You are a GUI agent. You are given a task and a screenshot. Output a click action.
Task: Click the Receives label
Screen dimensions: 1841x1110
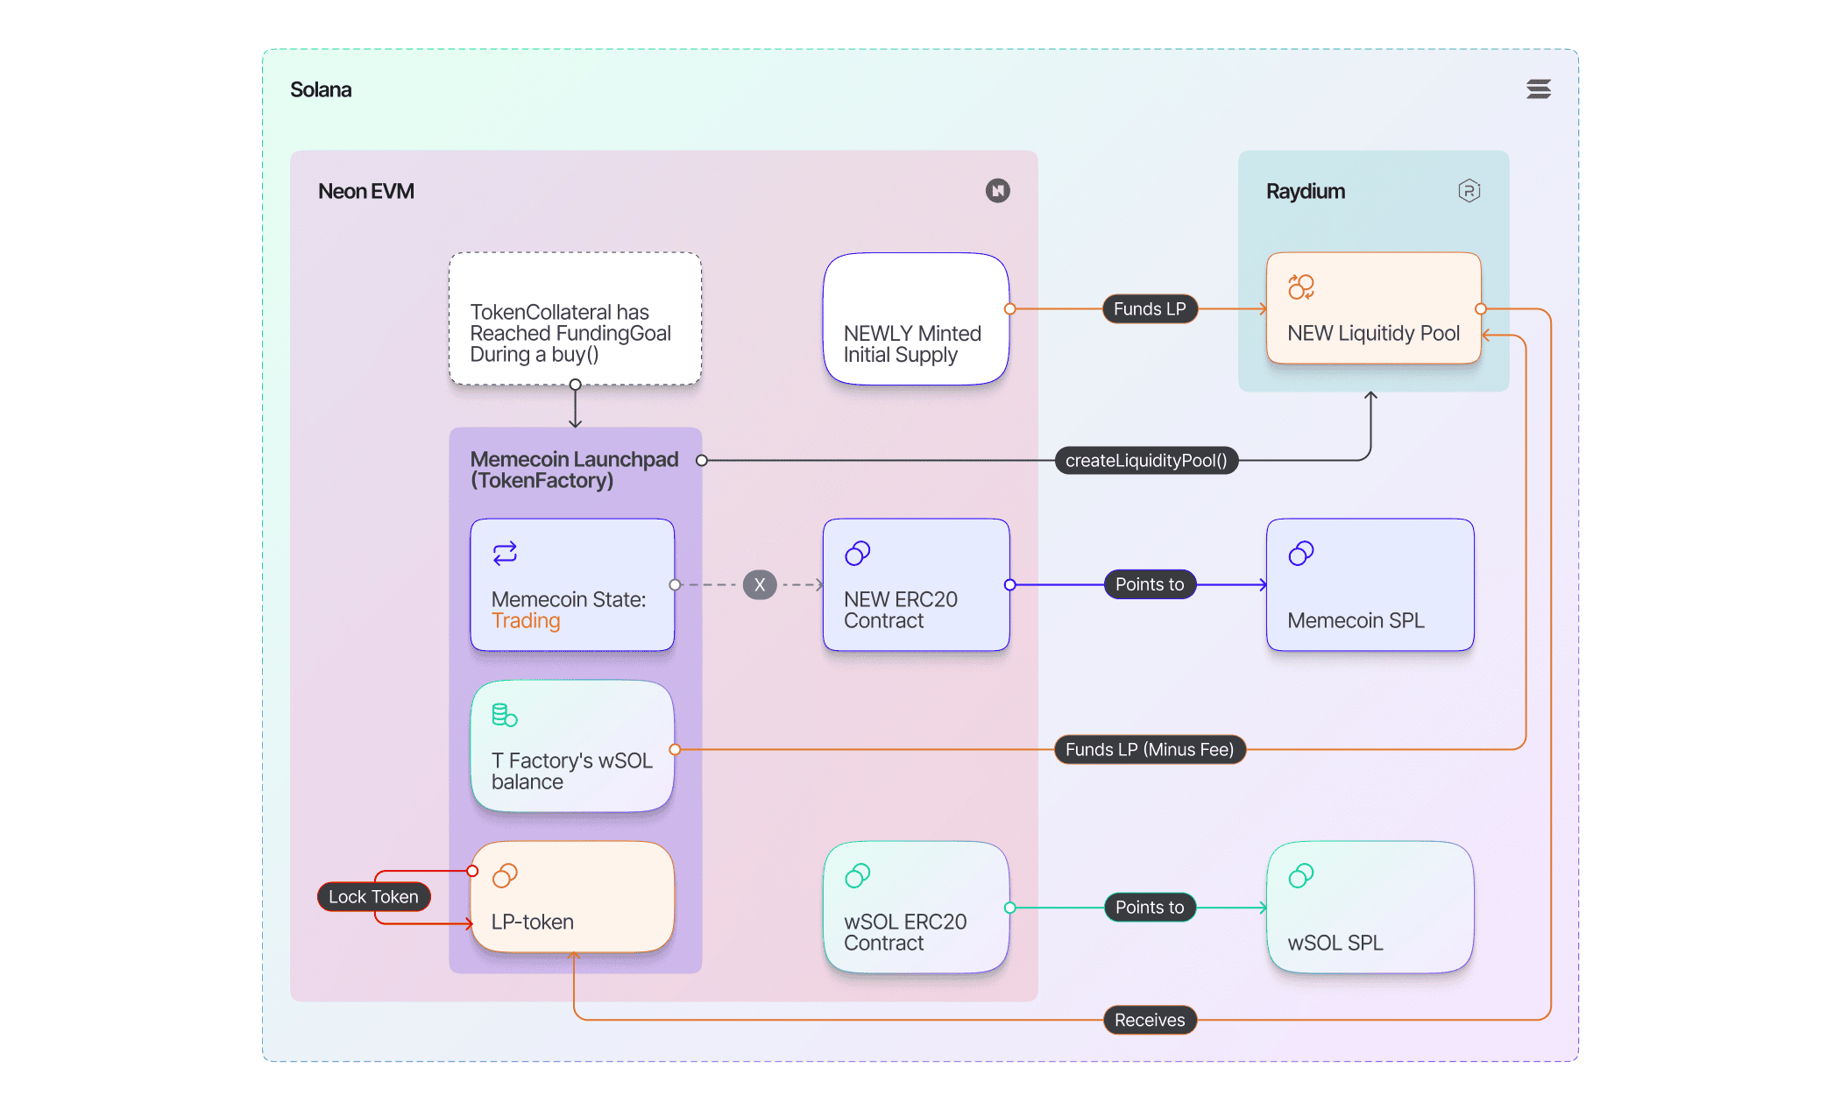click(1150, 1020)
